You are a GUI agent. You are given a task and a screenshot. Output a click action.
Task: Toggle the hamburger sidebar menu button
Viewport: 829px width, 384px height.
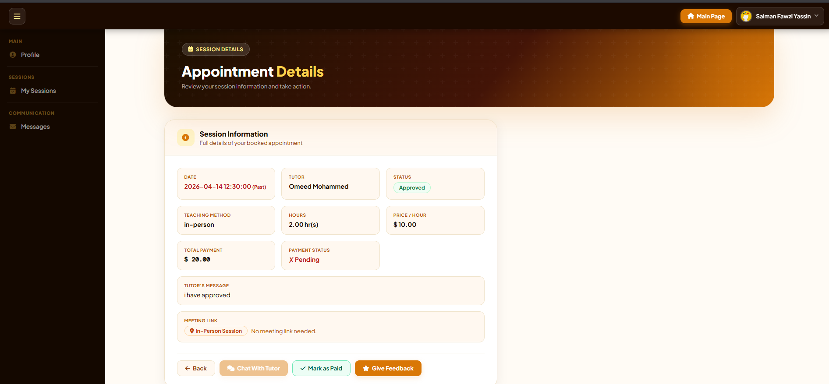pos(17,16)
